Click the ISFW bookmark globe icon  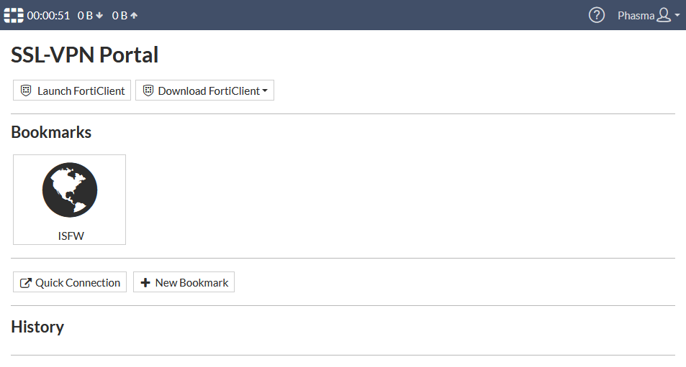[69, 190]
